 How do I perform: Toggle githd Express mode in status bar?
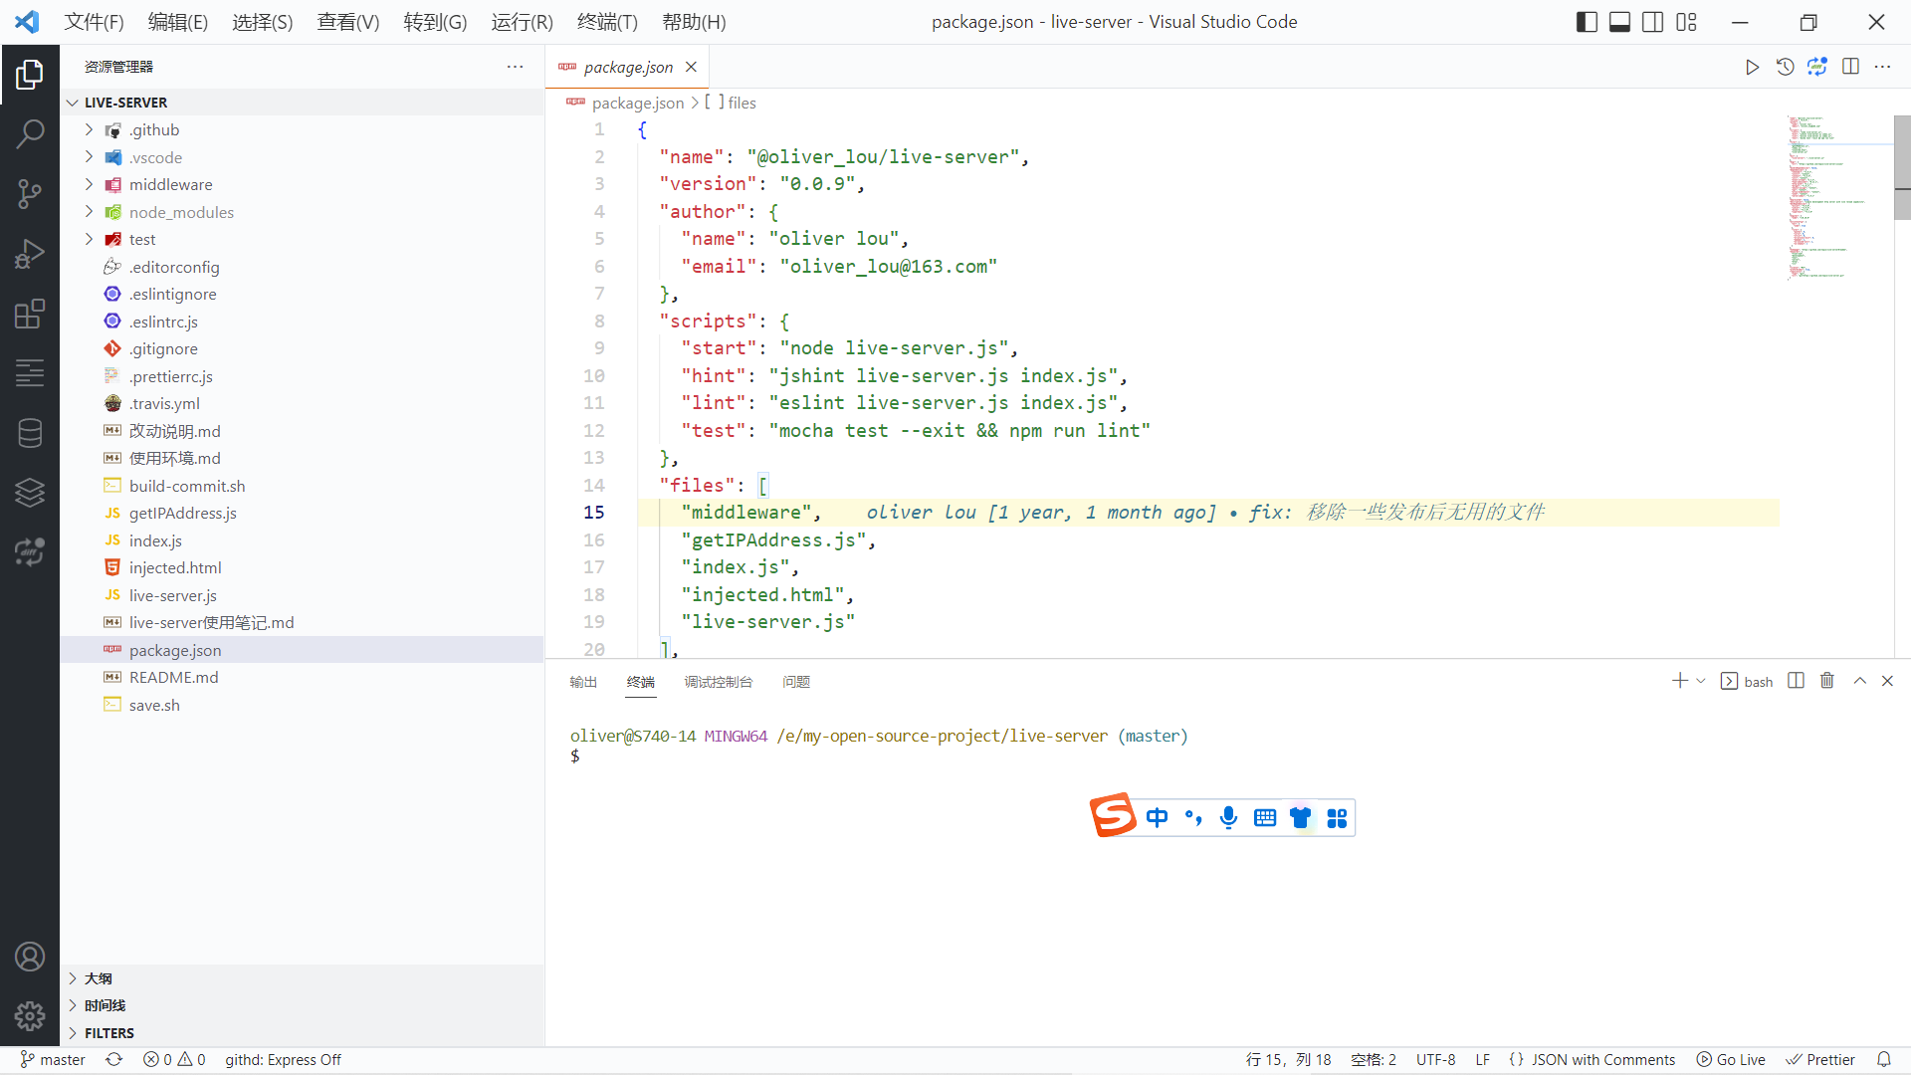(283, 1060)
